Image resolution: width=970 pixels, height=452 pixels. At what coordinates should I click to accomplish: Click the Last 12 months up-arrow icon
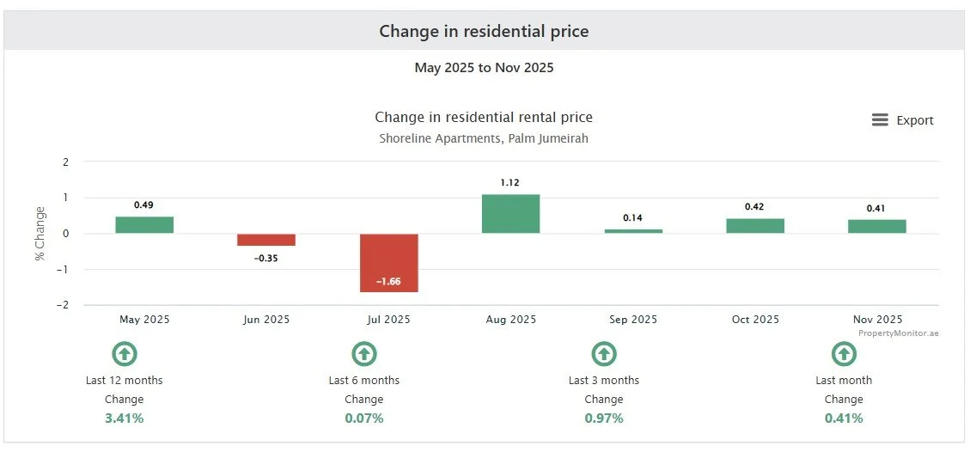pos(125,354)
